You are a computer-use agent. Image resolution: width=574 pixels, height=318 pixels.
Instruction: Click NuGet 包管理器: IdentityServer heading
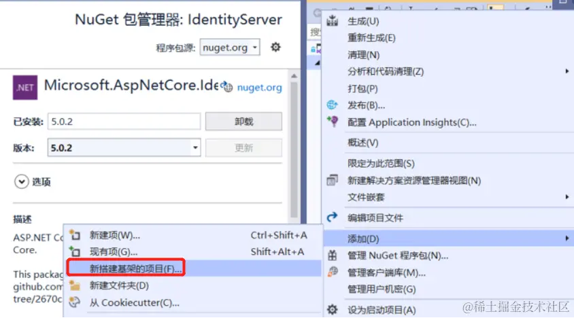[178, 20]
